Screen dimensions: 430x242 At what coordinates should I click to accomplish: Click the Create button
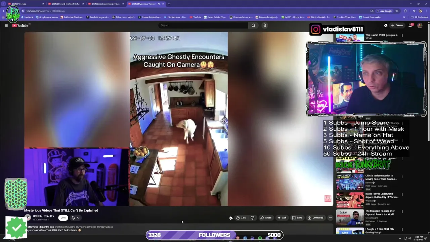click(x=397, y=25)
